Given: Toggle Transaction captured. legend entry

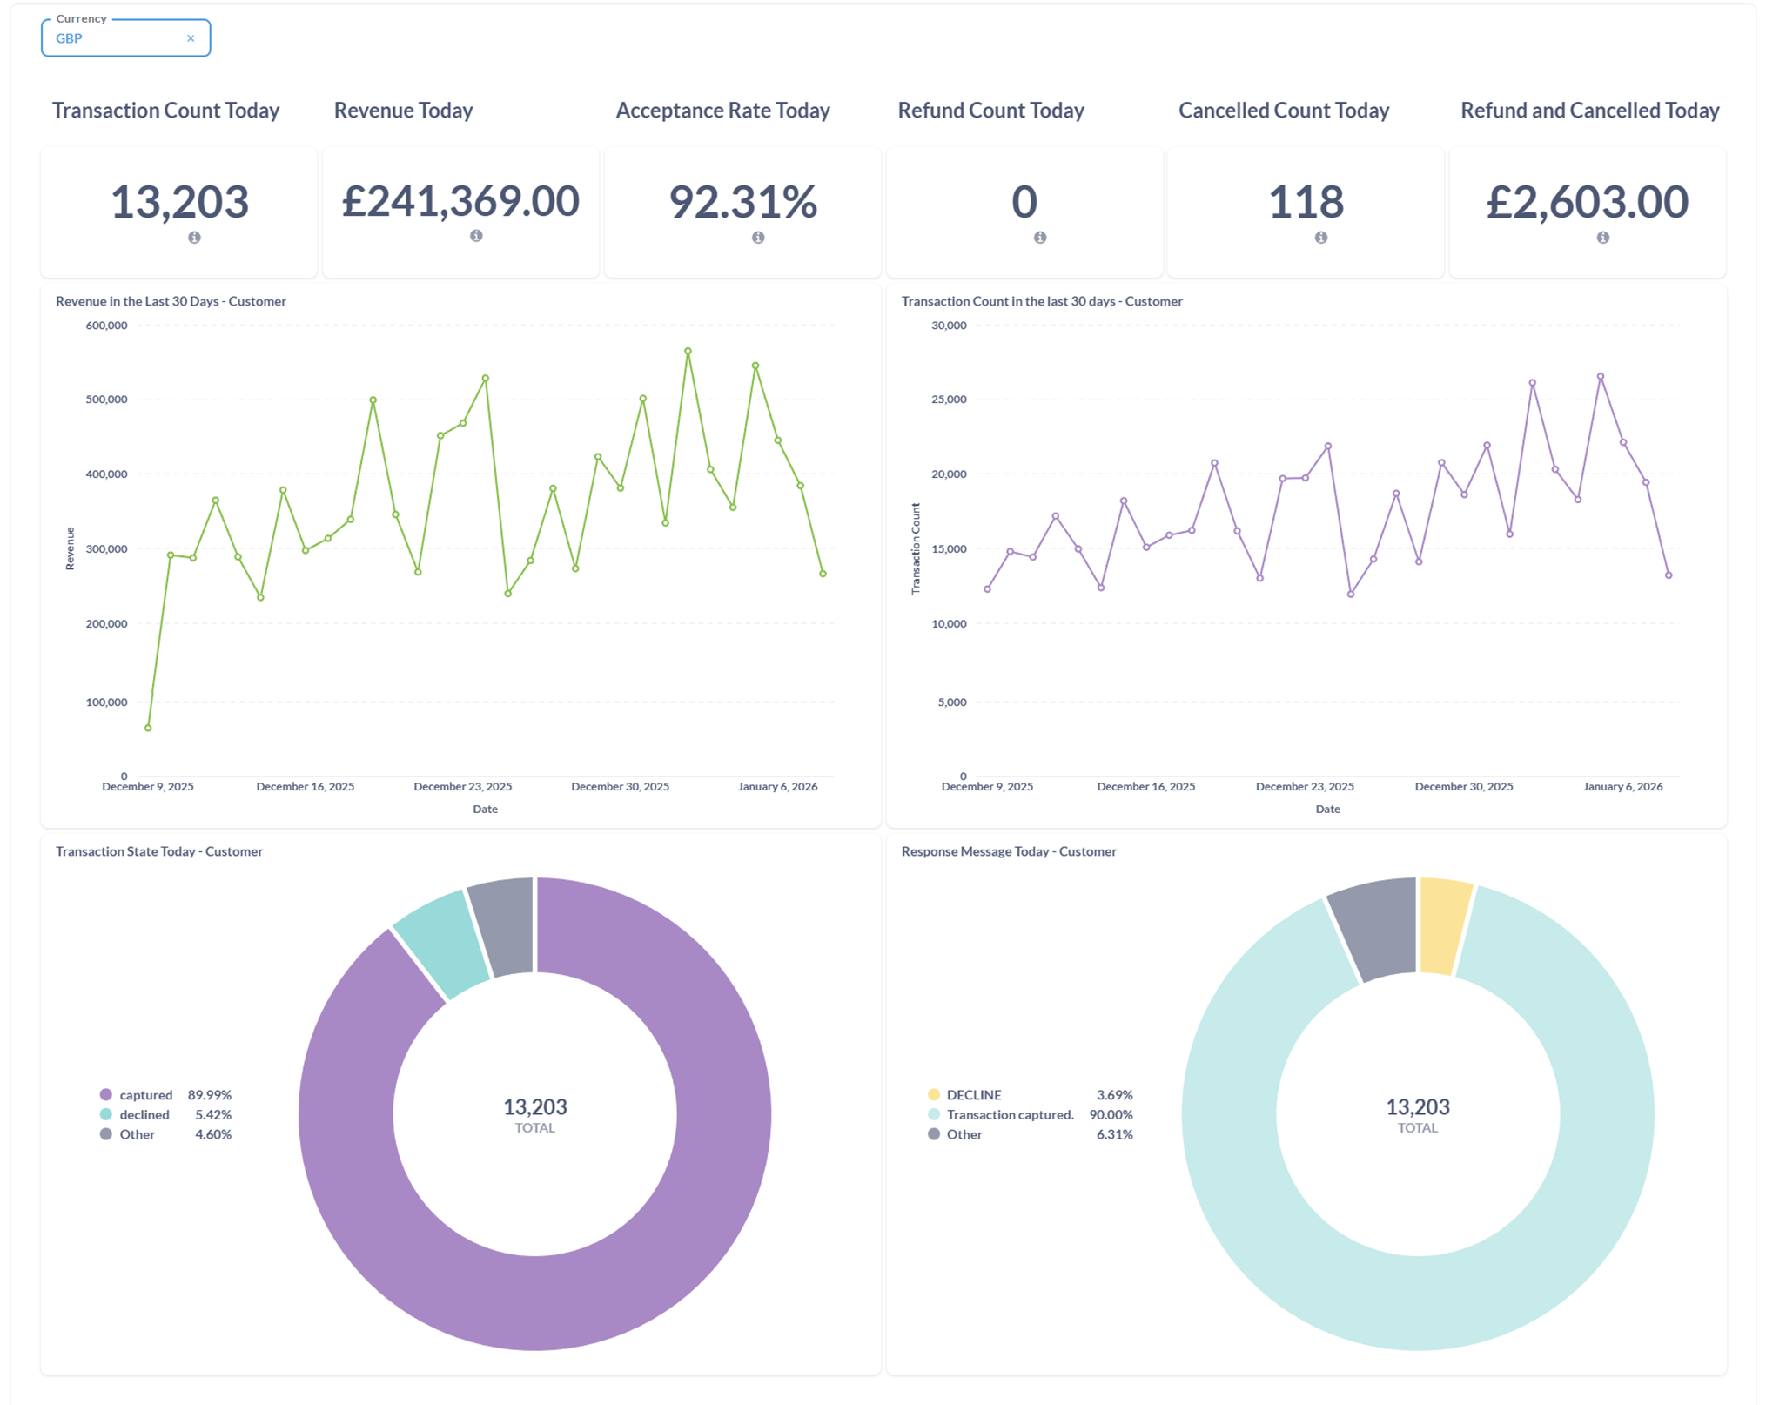Looking at the screenshot, I should pyautogui.click(x=1001, y=1115).
